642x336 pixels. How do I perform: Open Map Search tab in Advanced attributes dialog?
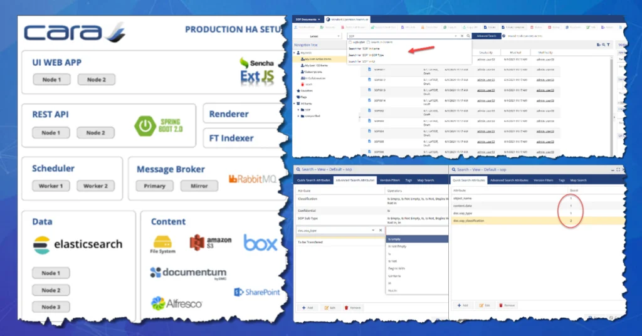point(426,180)
